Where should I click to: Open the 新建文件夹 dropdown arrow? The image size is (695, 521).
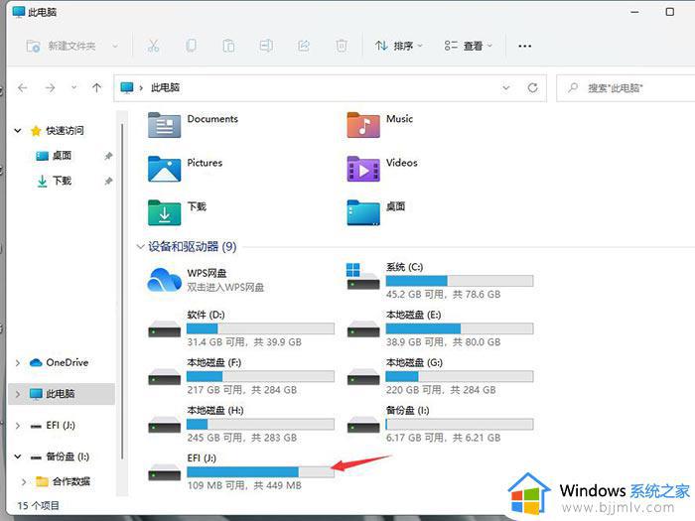tap(115, 46)
